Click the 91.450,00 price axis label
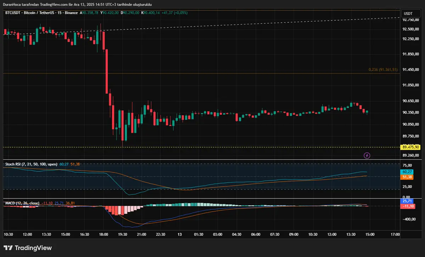 410,70
